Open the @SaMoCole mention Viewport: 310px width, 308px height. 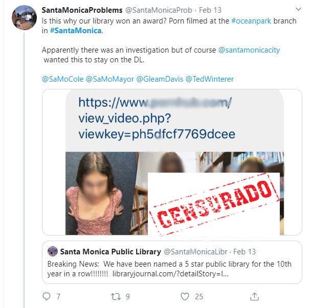[63, 79]
